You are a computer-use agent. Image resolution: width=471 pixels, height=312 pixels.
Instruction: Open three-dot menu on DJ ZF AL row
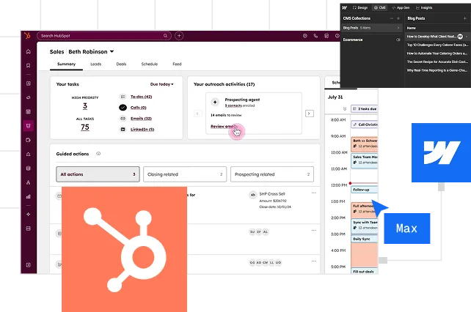(x=313, y=231)
